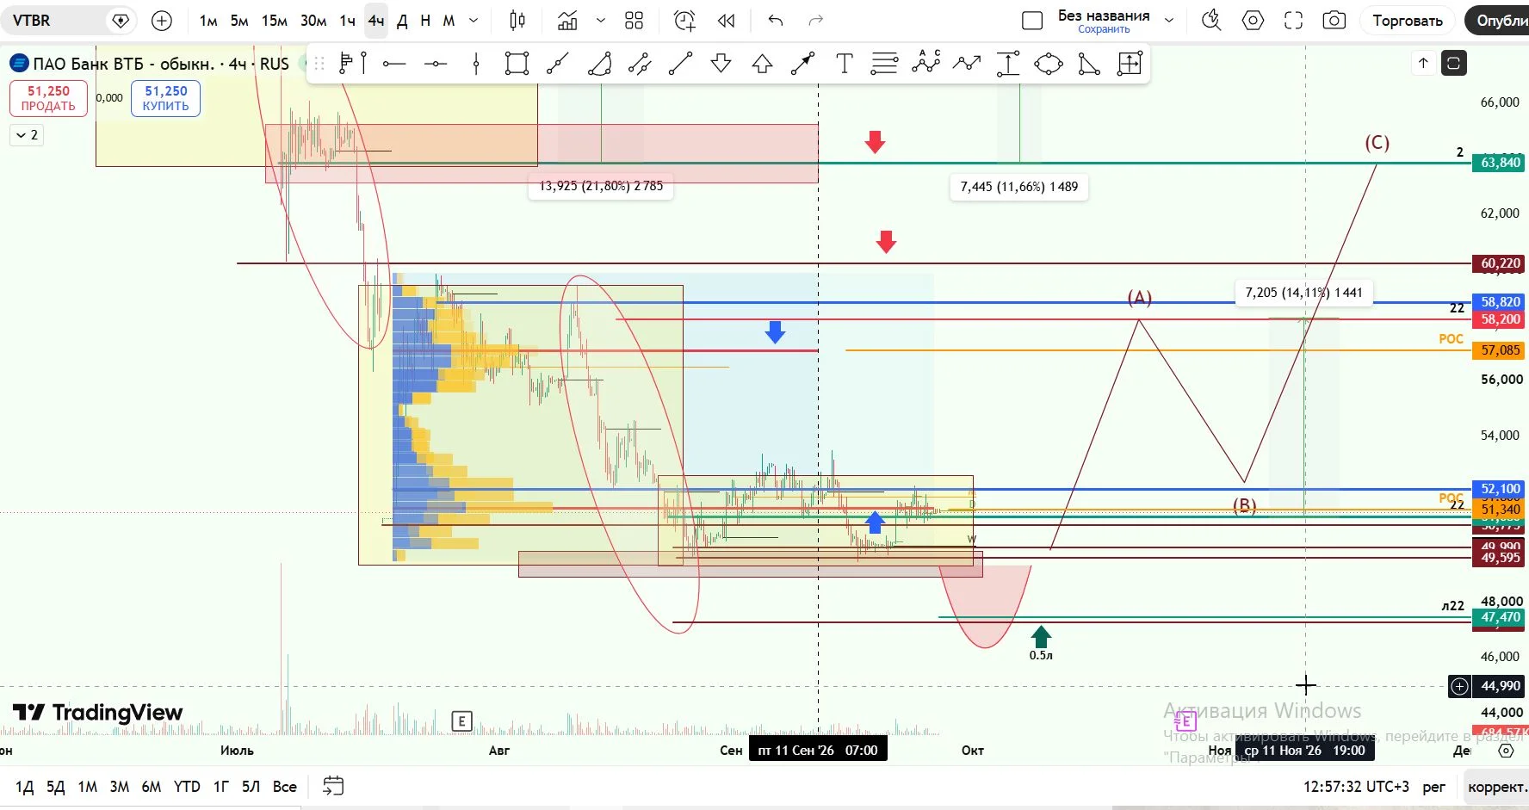Select the Ellipse drawing tool

pos(1049,63)
